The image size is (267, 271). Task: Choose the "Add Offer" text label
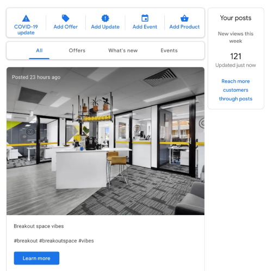coord(65,27)
